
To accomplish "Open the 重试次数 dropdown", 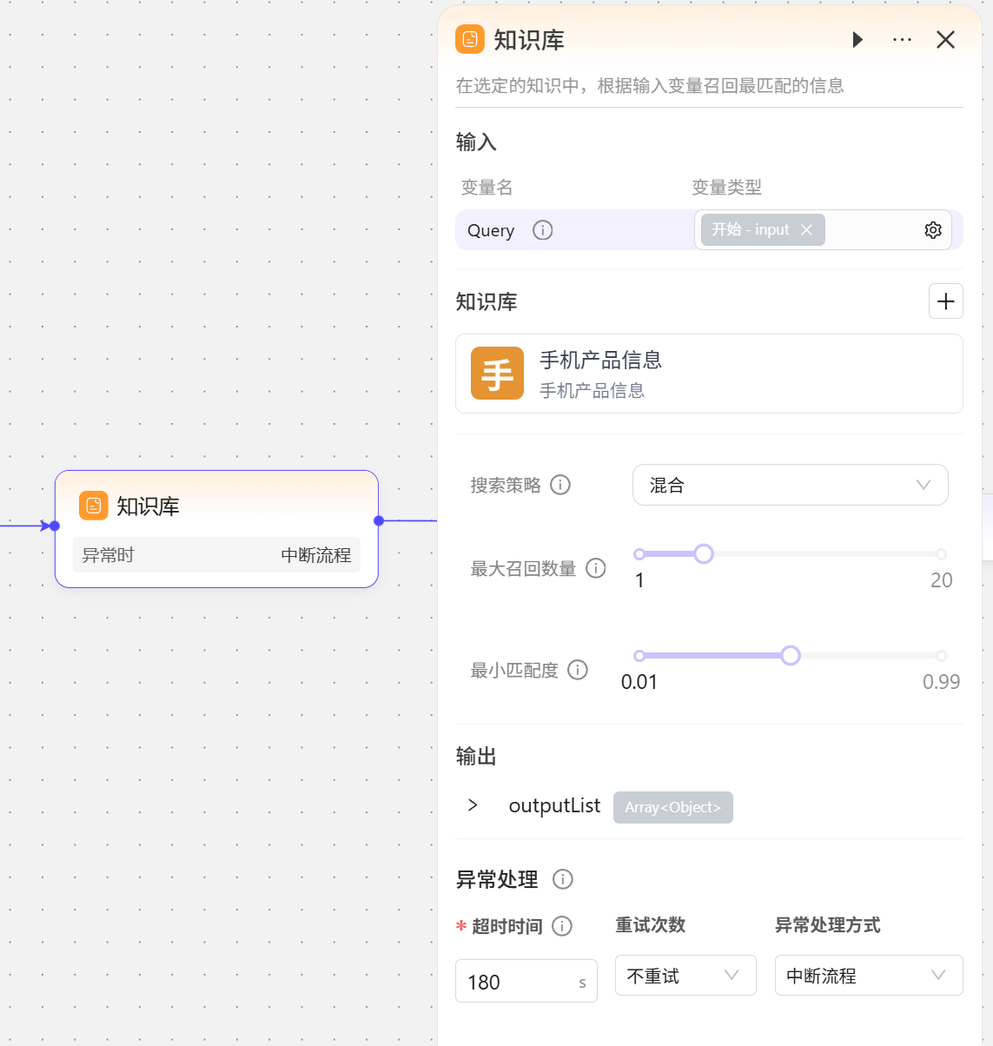I will (685, 976).
